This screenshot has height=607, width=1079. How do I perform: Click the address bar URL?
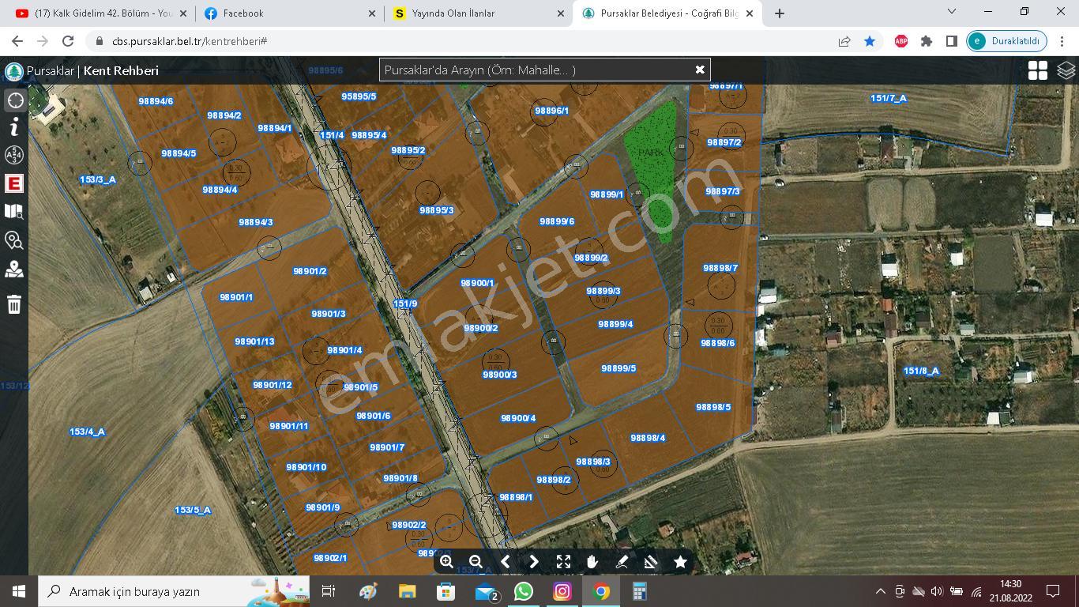[x=190, y=41]
